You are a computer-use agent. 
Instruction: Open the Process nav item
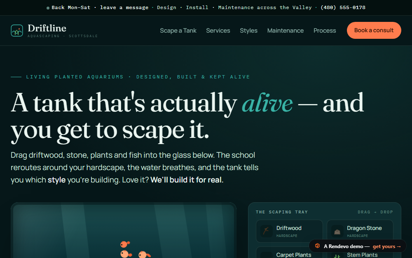coord(325,31)
